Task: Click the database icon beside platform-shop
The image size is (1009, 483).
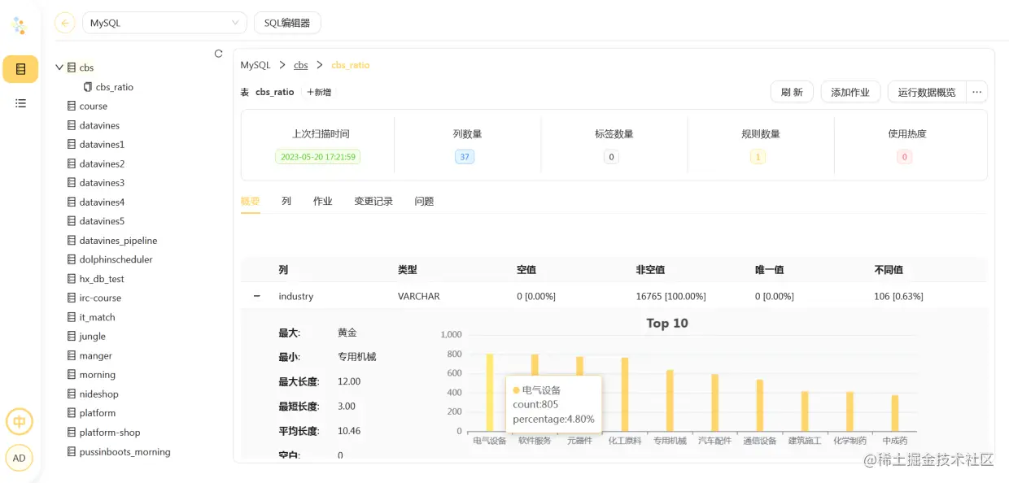Action: 72,433
